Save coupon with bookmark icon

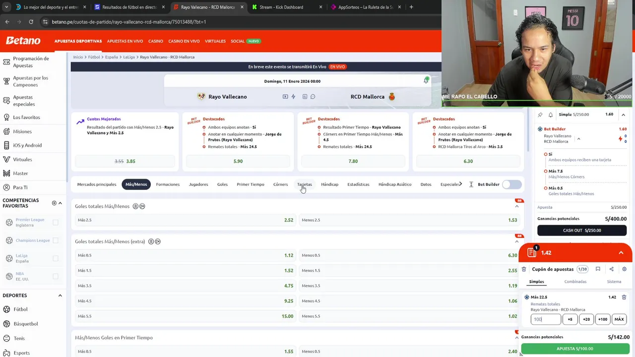pos(598,269)
